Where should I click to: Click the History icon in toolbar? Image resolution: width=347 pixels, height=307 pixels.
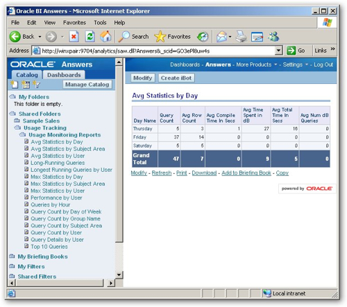pos(203,37)
